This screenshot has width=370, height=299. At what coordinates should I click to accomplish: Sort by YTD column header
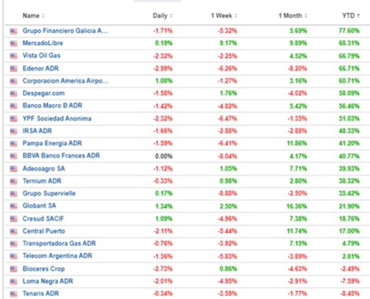(351, 16)
